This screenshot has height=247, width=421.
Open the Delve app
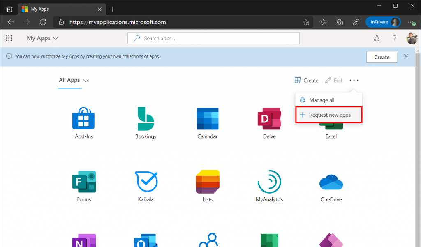[269, 123]
